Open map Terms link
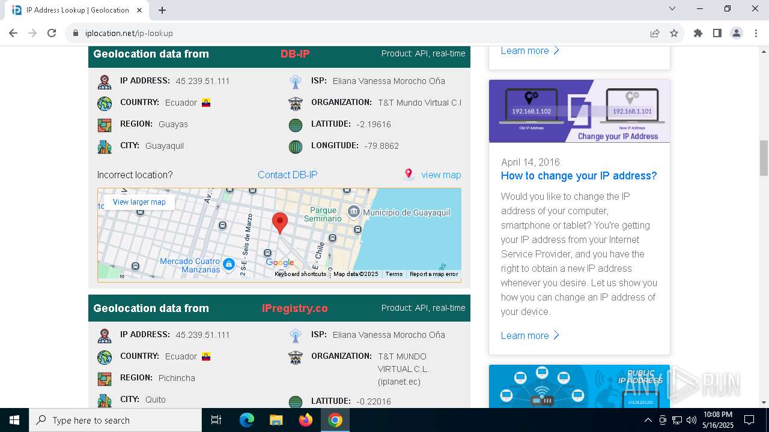 tap(394, 274)
